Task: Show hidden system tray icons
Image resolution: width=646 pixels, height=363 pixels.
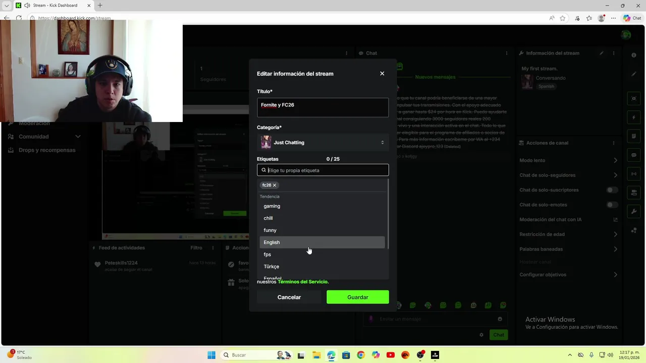Action: (570, 355)
